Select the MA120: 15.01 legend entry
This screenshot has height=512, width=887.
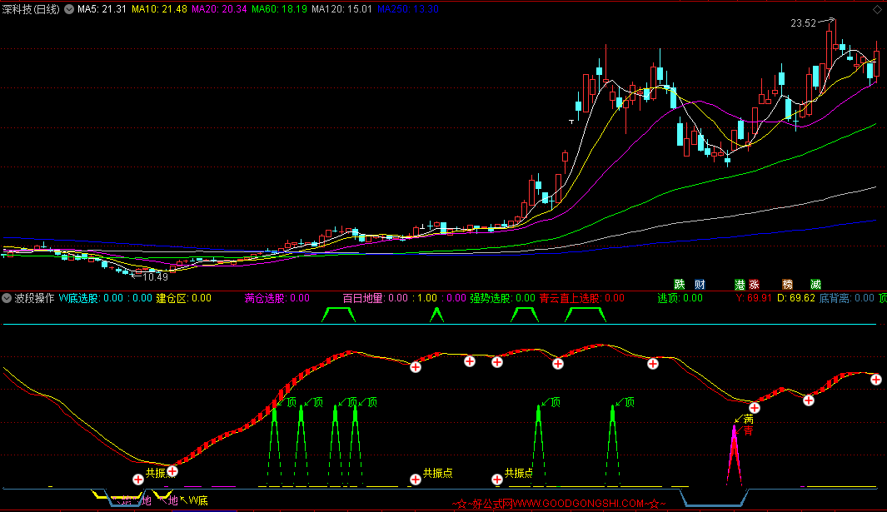pyautogui.click(x=342, y=9)
